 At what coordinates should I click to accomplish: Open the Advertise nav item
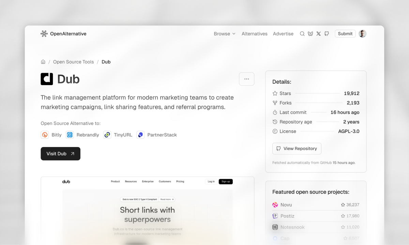coord(283,34)
